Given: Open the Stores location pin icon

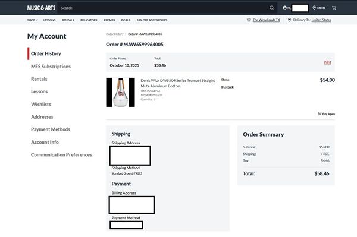Looking at the screenshot, I should coord(314,8).
